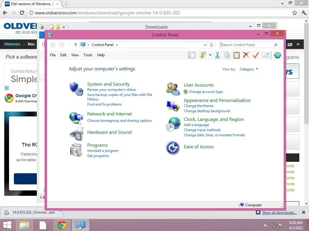The image size is (309, 231).
Task: Open the View by Category dropdown
Action: click(249, 69)
